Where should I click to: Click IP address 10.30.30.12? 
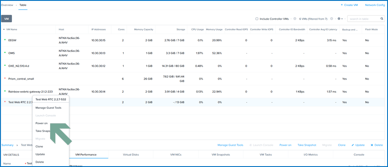click(x=98, y=66)
